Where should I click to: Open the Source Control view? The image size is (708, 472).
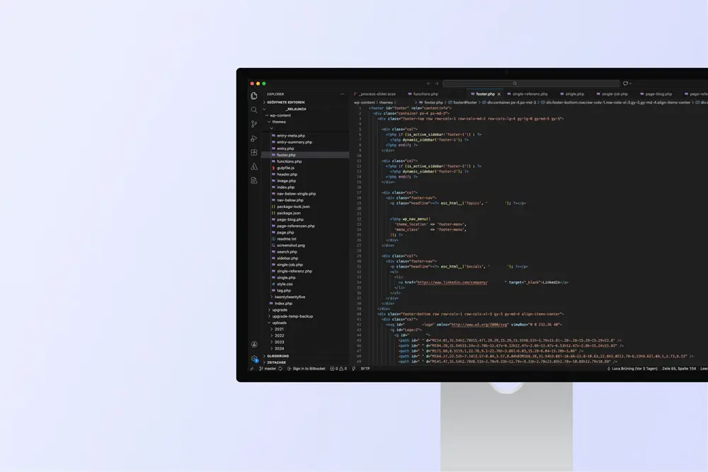pos(254,124)
